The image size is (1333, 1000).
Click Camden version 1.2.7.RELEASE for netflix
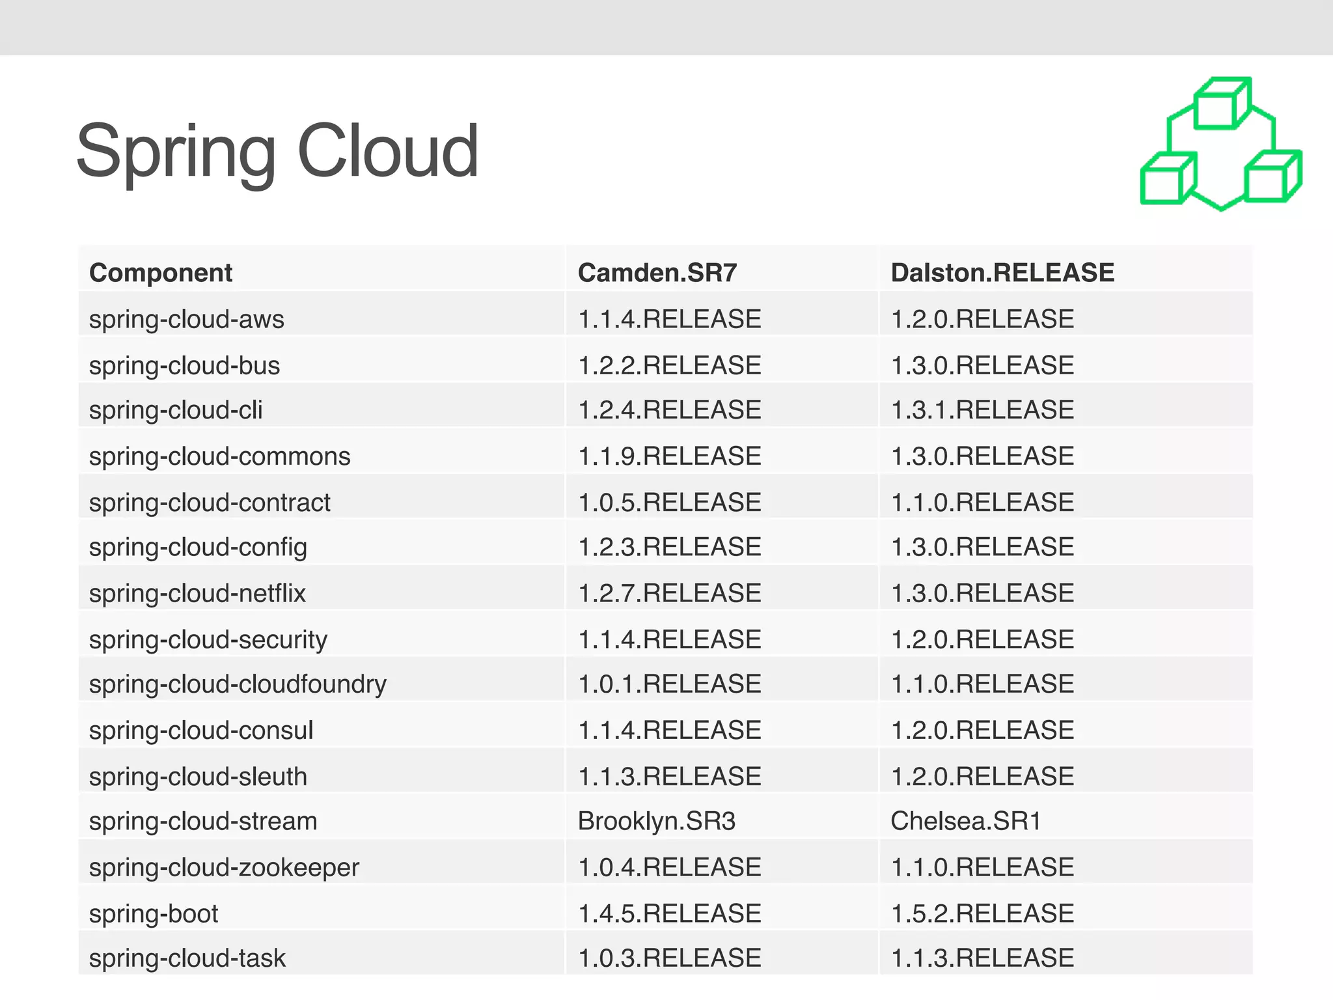[x=670, y=593]
